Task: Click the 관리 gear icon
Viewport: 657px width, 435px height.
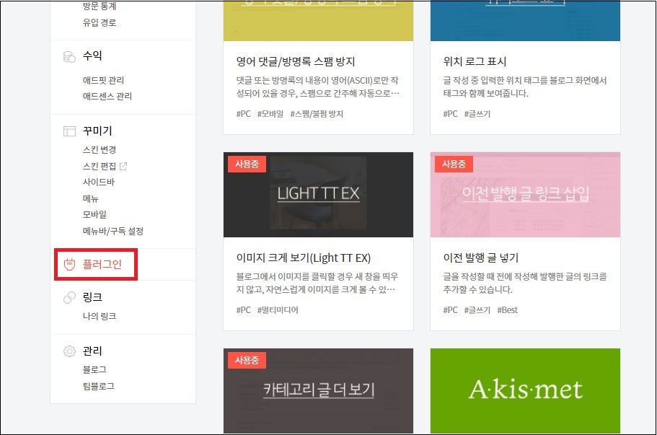Action: pos(69,351)
